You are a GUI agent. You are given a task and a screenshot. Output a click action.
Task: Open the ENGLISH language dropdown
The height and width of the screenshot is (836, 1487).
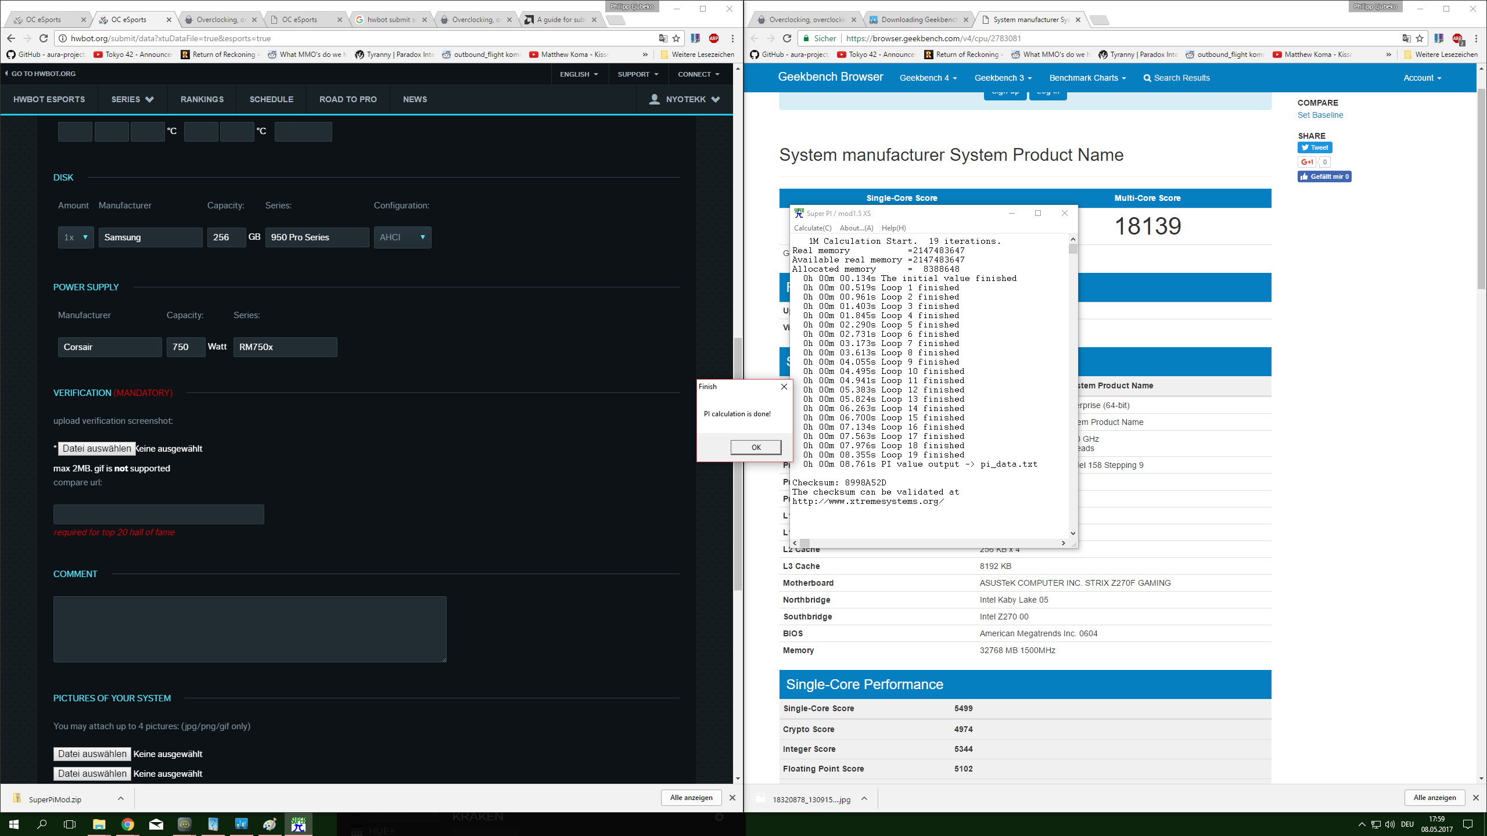tap(579, 74)
